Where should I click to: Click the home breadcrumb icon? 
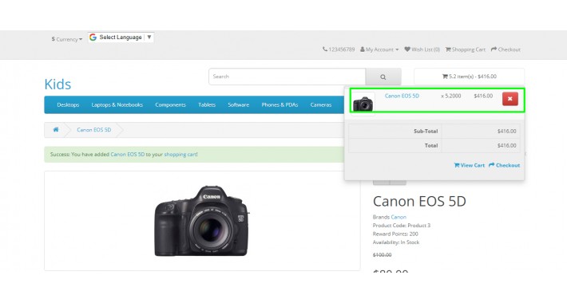[56, 130]
